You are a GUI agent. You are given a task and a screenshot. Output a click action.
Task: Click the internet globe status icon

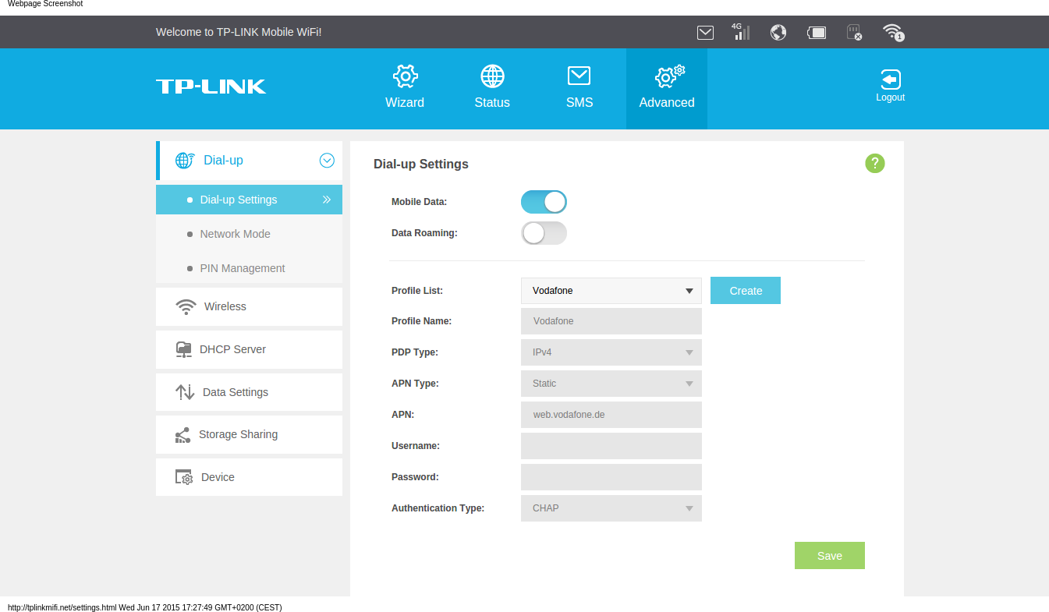pyautogui.click(x=778, y=32)
